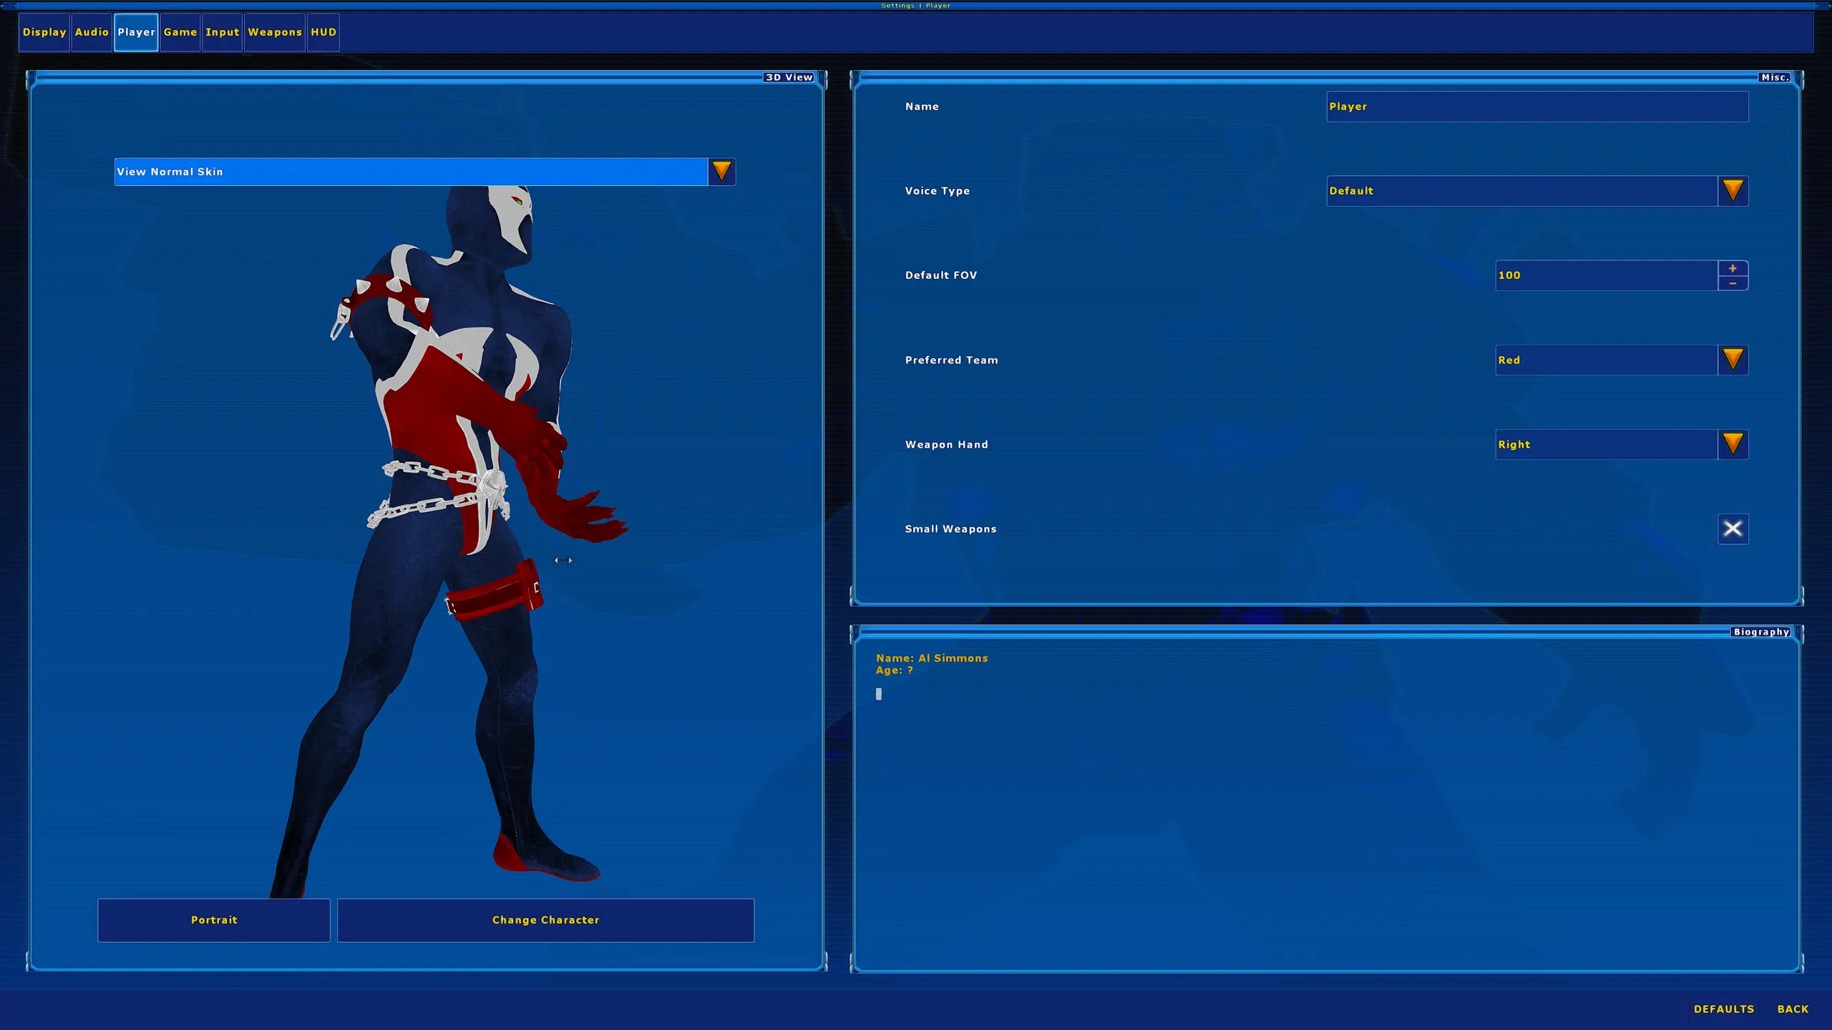
Task: Click the Portrait button
Action: click(214, 920)
